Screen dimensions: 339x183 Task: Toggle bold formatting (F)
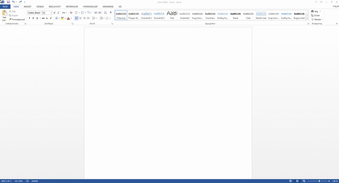pos(30,18)
